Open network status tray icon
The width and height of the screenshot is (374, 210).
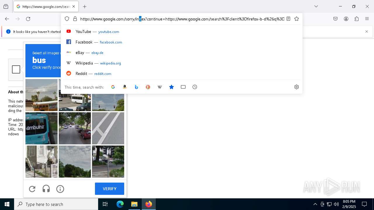329,204
